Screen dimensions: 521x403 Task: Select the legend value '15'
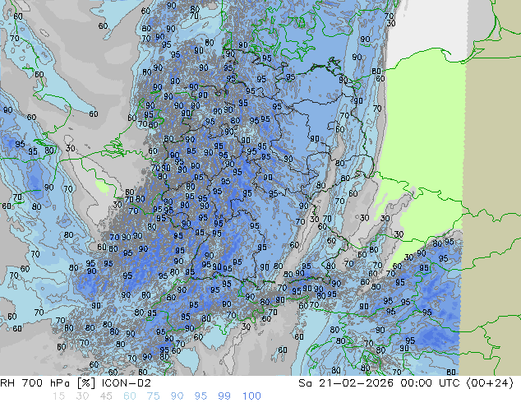pyautogui.click(x=58, y=396)
